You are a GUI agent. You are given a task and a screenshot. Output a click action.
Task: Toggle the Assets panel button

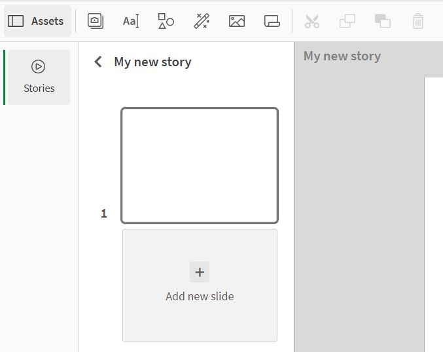(37, 21)
